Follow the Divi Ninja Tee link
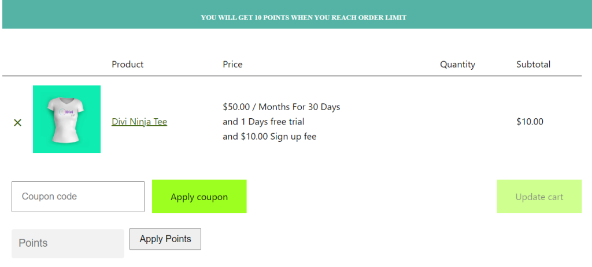The height and width of the screenshot is (267, 592). tap(139, 122)
